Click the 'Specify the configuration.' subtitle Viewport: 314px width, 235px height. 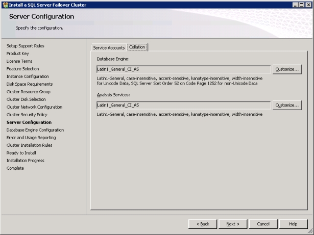tap(39, 28)
